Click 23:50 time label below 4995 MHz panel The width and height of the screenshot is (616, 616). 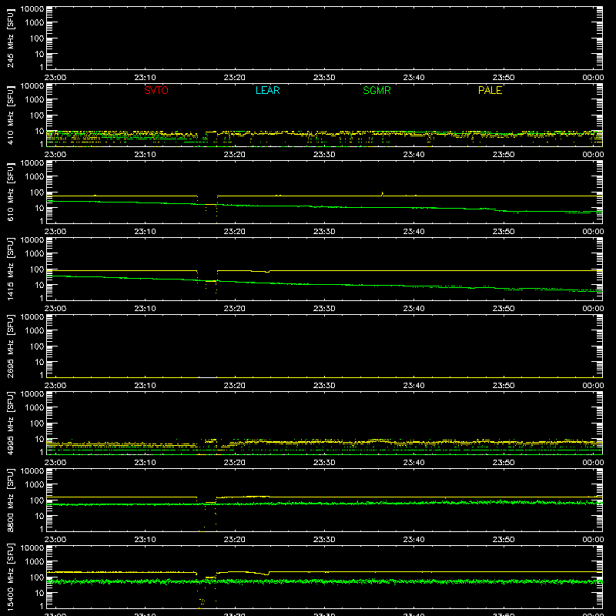click(x=504, y=463)
